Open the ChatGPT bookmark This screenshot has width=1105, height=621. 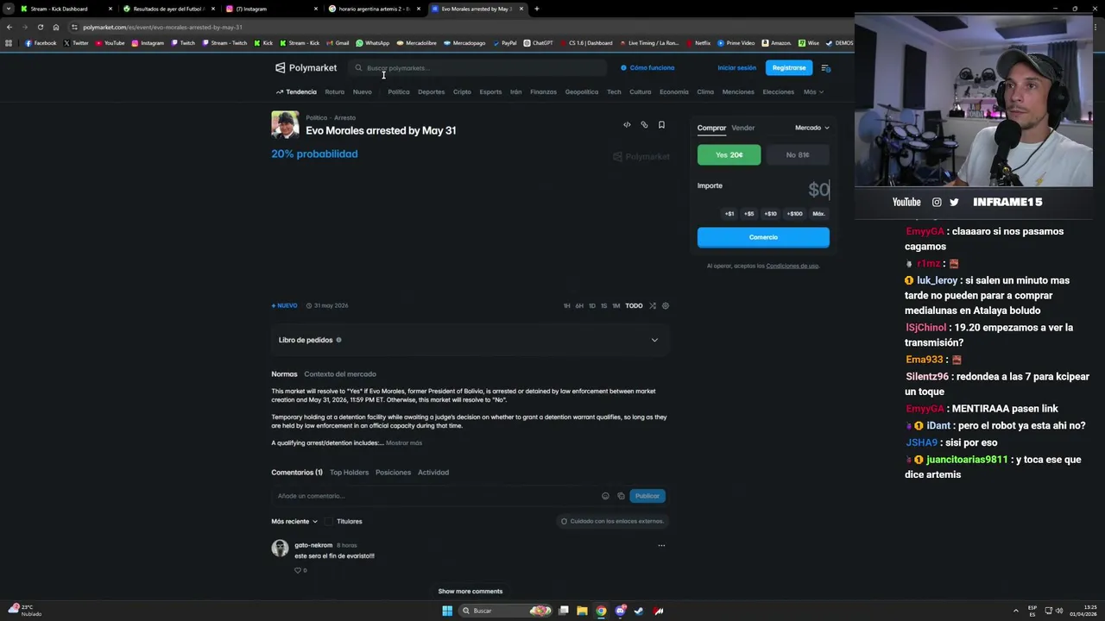(539, 43)
